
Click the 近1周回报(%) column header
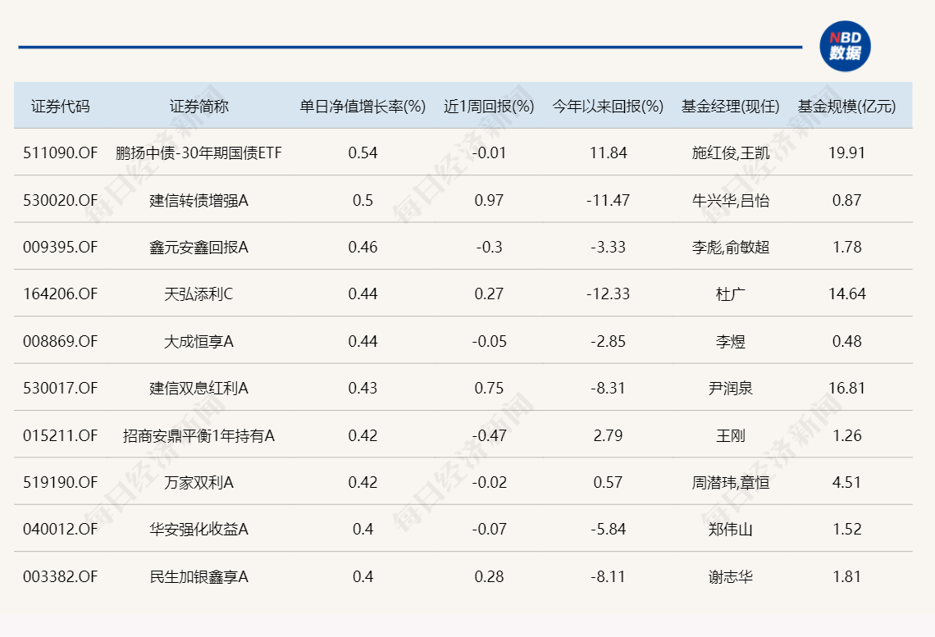pos(489,106)
